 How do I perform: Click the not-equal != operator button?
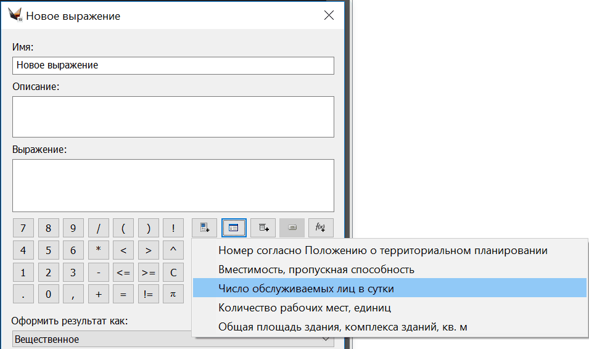point(148,294)
